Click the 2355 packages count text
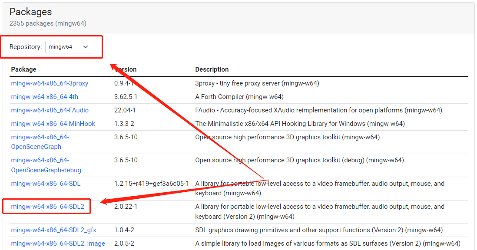477x250 pixels. (51, 23)
